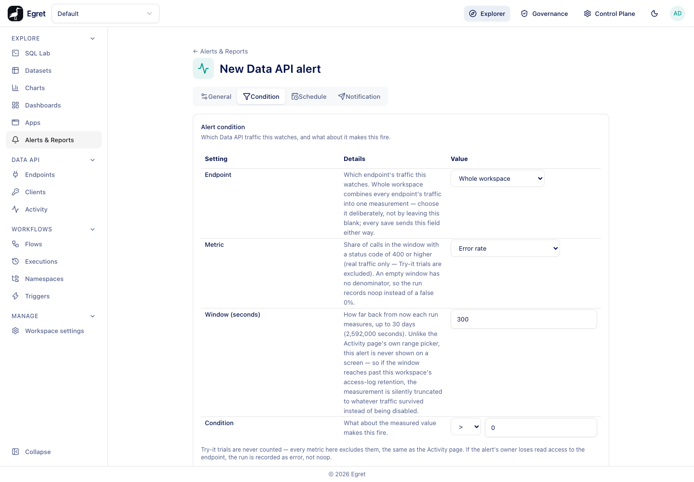
Task: Open the Executions page
Action: [53, 261]
